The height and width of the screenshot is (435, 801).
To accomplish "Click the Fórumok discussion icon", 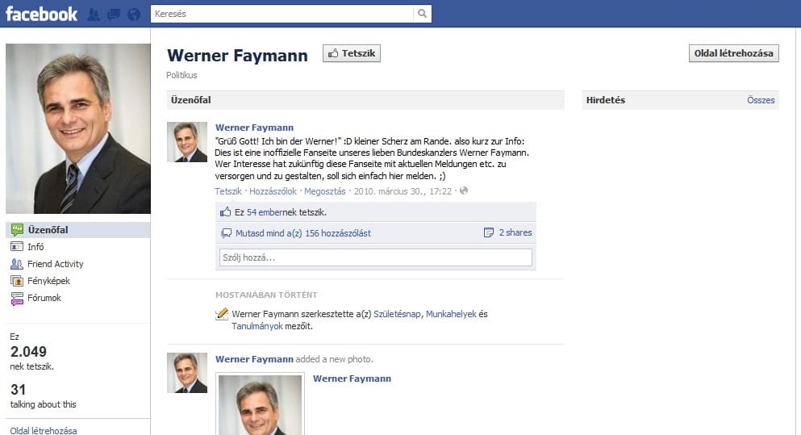I will click(17, 298).
